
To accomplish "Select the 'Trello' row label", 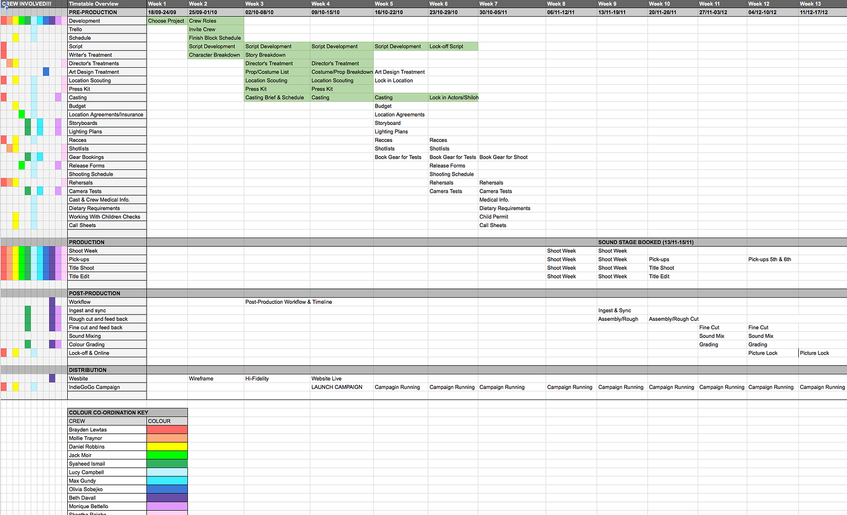I will (x=107, y=30).
